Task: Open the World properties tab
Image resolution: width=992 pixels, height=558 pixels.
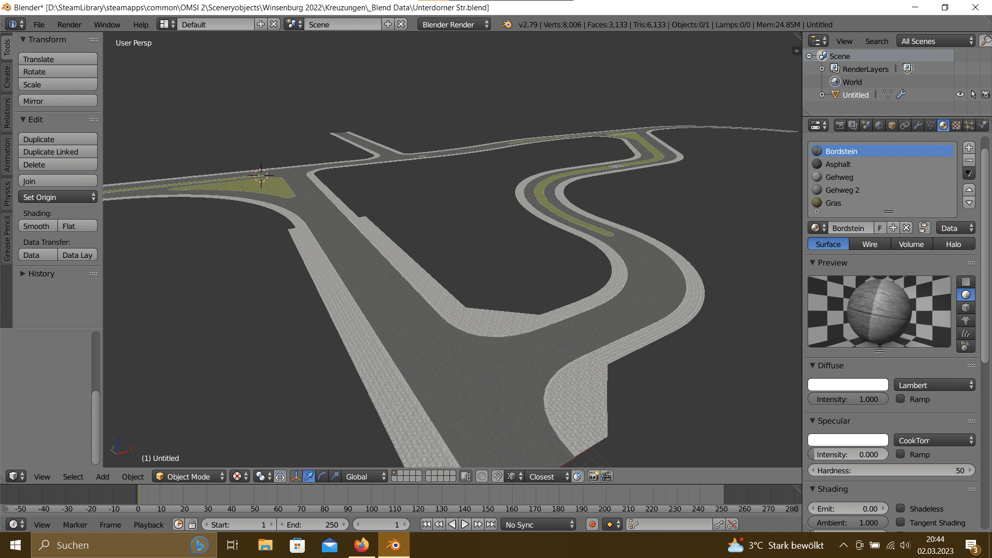Action: click(x=879, y=126)
